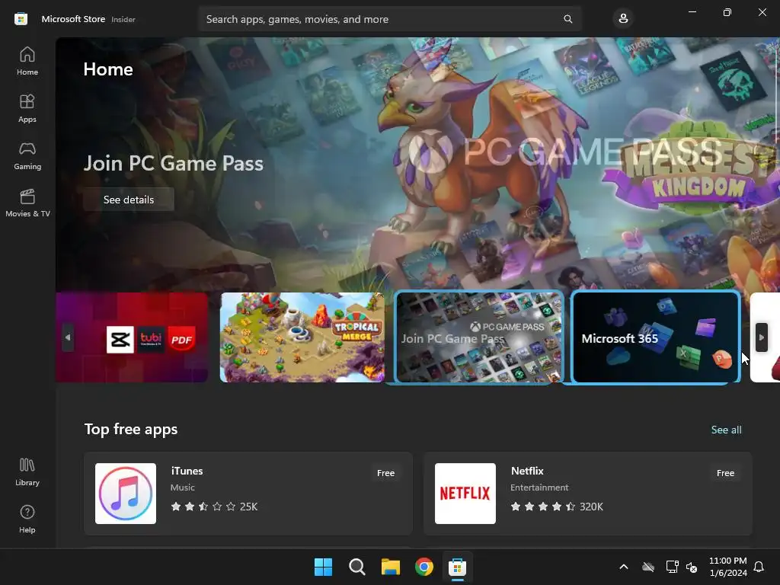Launch Google Chrome from the taskbar
This screenshot has height=585, width=780.
(x=424, y=567)
